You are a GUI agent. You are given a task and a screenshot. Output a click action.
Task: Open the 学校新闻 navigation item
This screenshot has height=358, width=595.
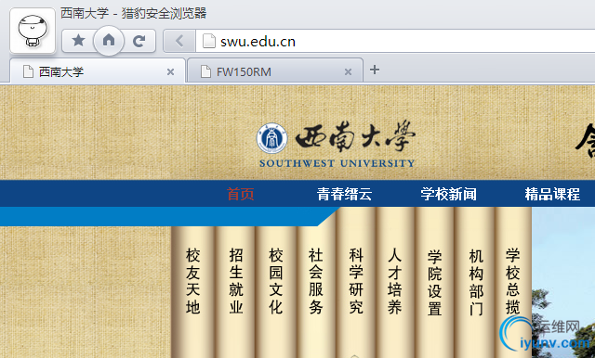pyautogui.click(x=448, y=194)
